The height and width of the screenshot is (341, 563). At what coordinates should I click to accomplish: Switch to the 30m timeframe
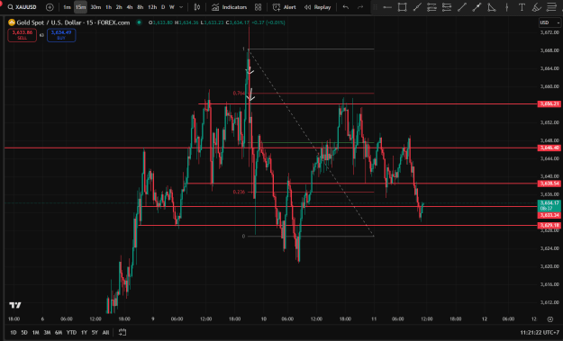tap(95, 7)
